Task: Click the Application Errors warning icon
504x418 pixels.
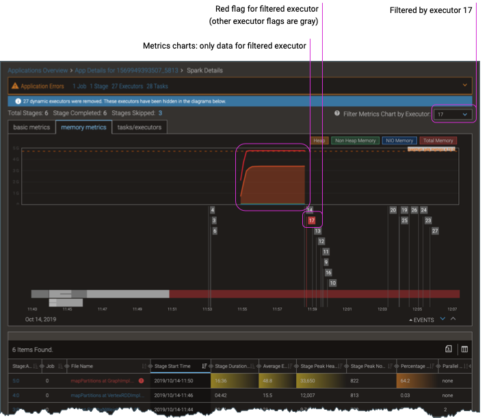Action: click(x=15, y=86)
